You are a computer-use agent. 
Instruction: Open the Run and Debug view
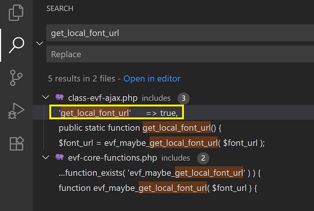pyautogui.click(x=16, y=111)
